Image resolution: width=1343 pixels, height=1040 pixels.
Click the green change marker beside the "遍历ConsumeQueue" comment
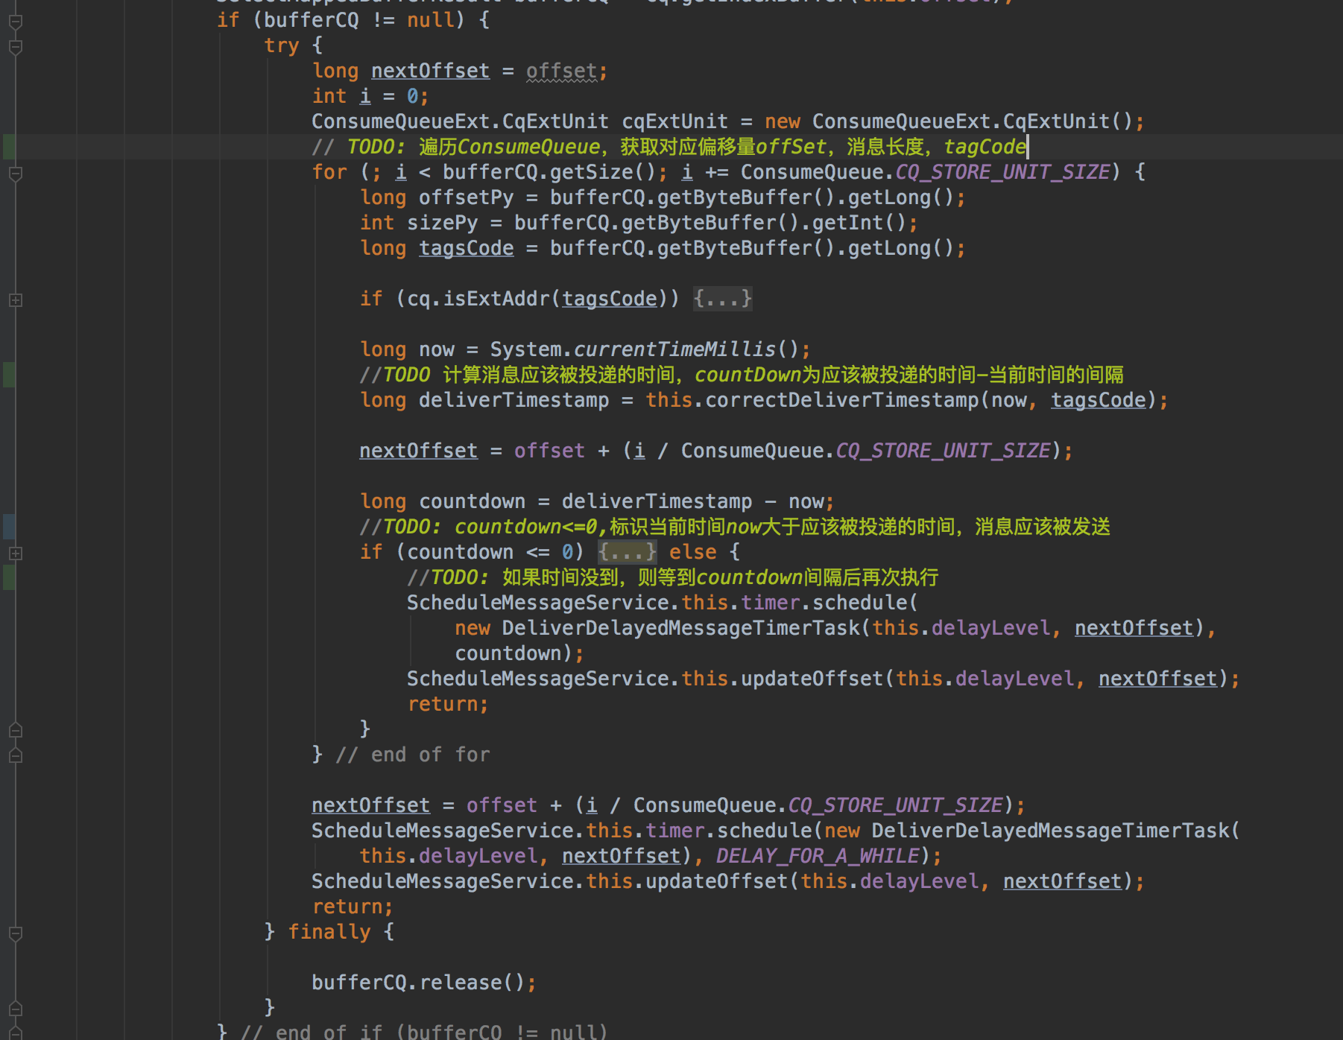pos(9,147)
